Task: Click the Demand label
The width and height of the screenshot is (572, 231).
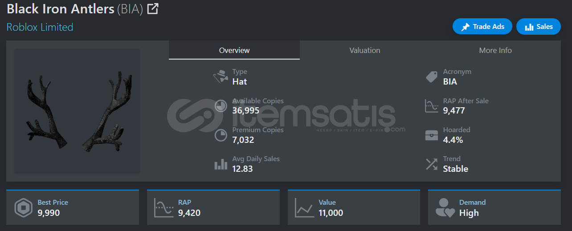Action: point(473,202)
